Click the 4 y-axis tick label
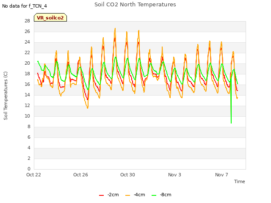 tap(29, 148)
